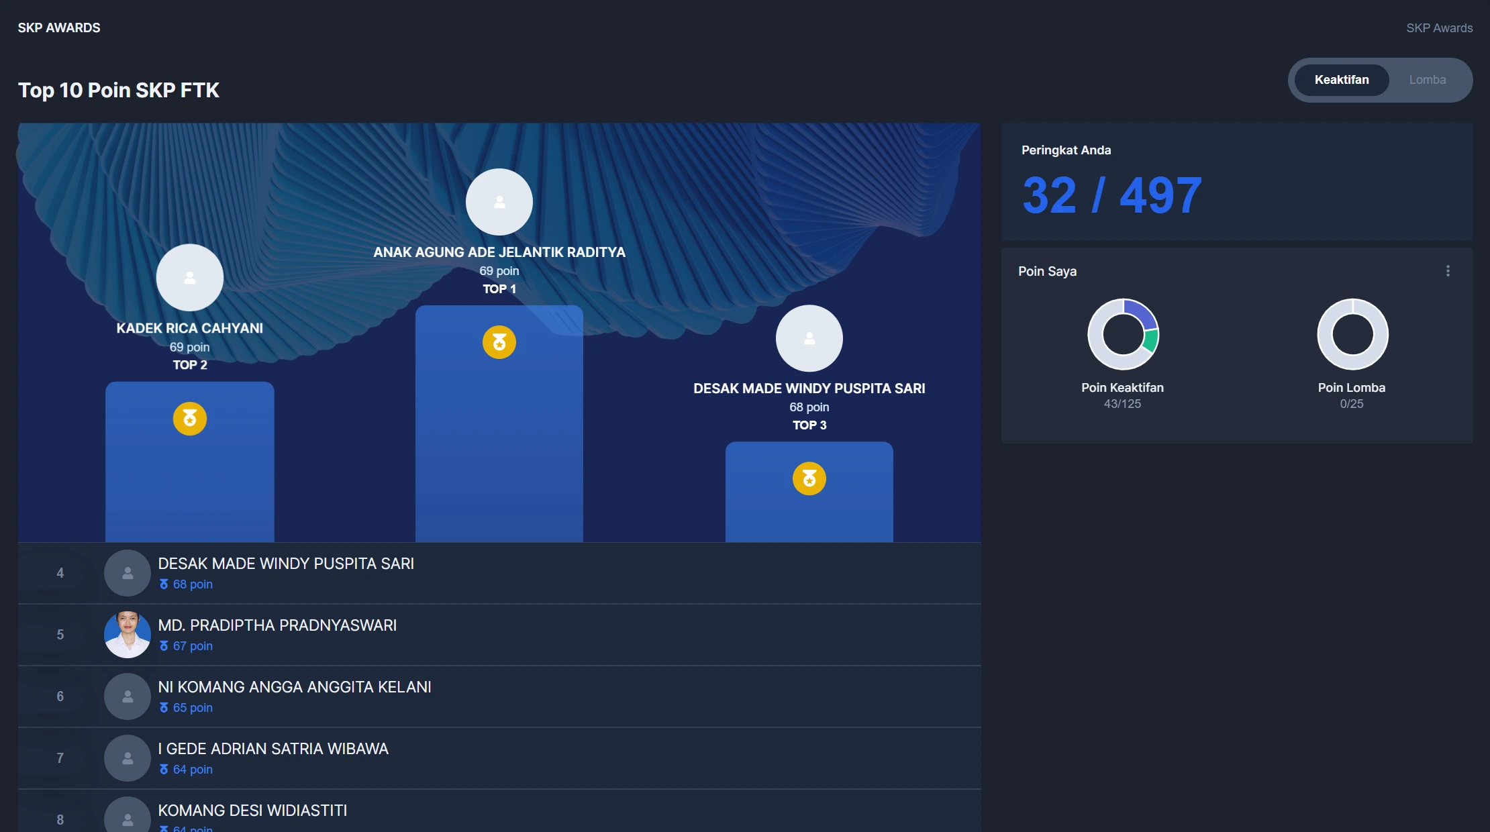Screen dimensions: 1490x832
Task: Switch to the Lomba view
Action: [x=1429, y=79]
